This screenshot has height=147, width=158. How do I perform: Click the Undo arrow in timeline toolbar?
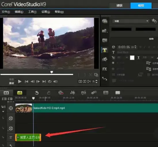pos(37,93)
